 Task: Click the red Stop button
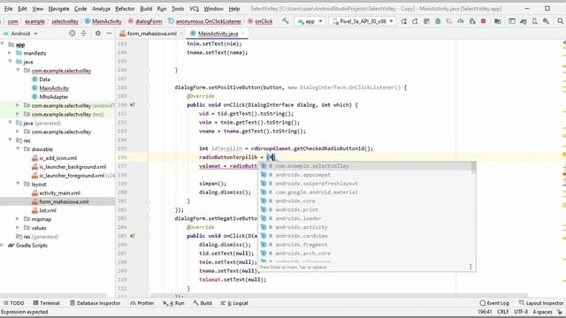click(x=484, y=21)
